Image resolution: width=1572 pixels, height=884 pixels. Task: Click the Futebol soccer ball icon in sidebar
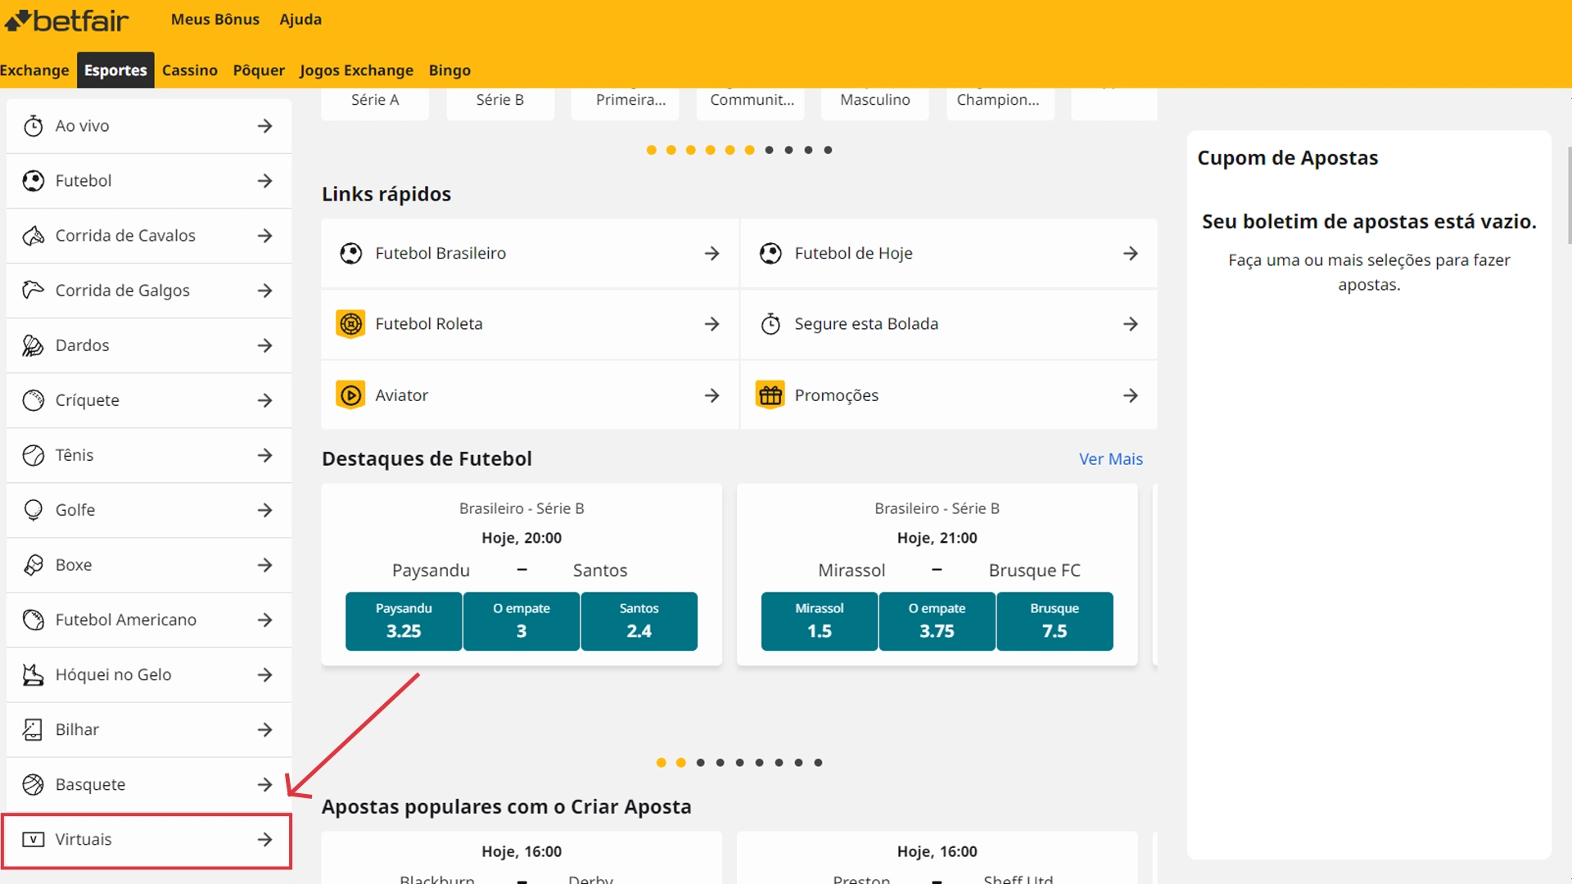tap(33, 181)
